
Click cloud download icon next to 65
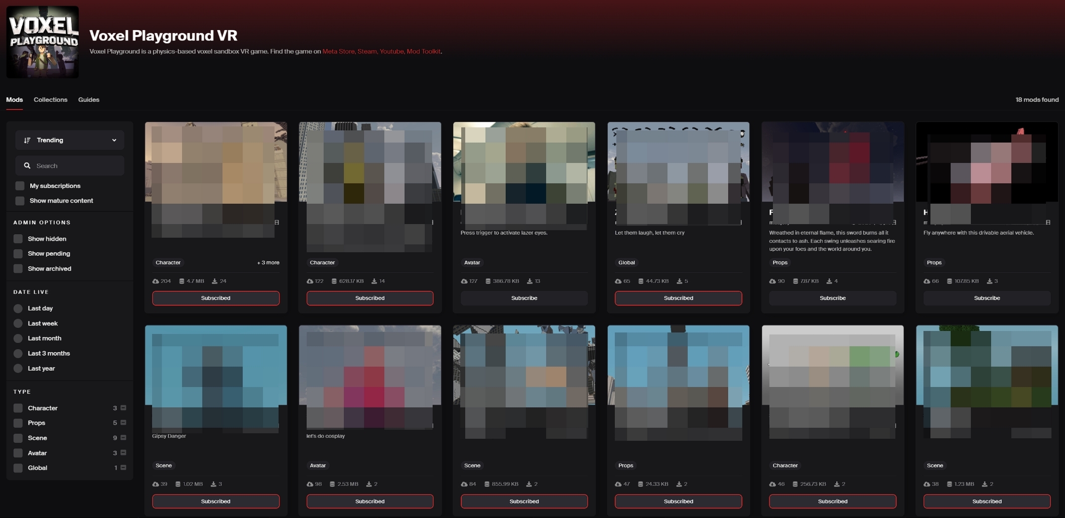click(x=618, y=281)
